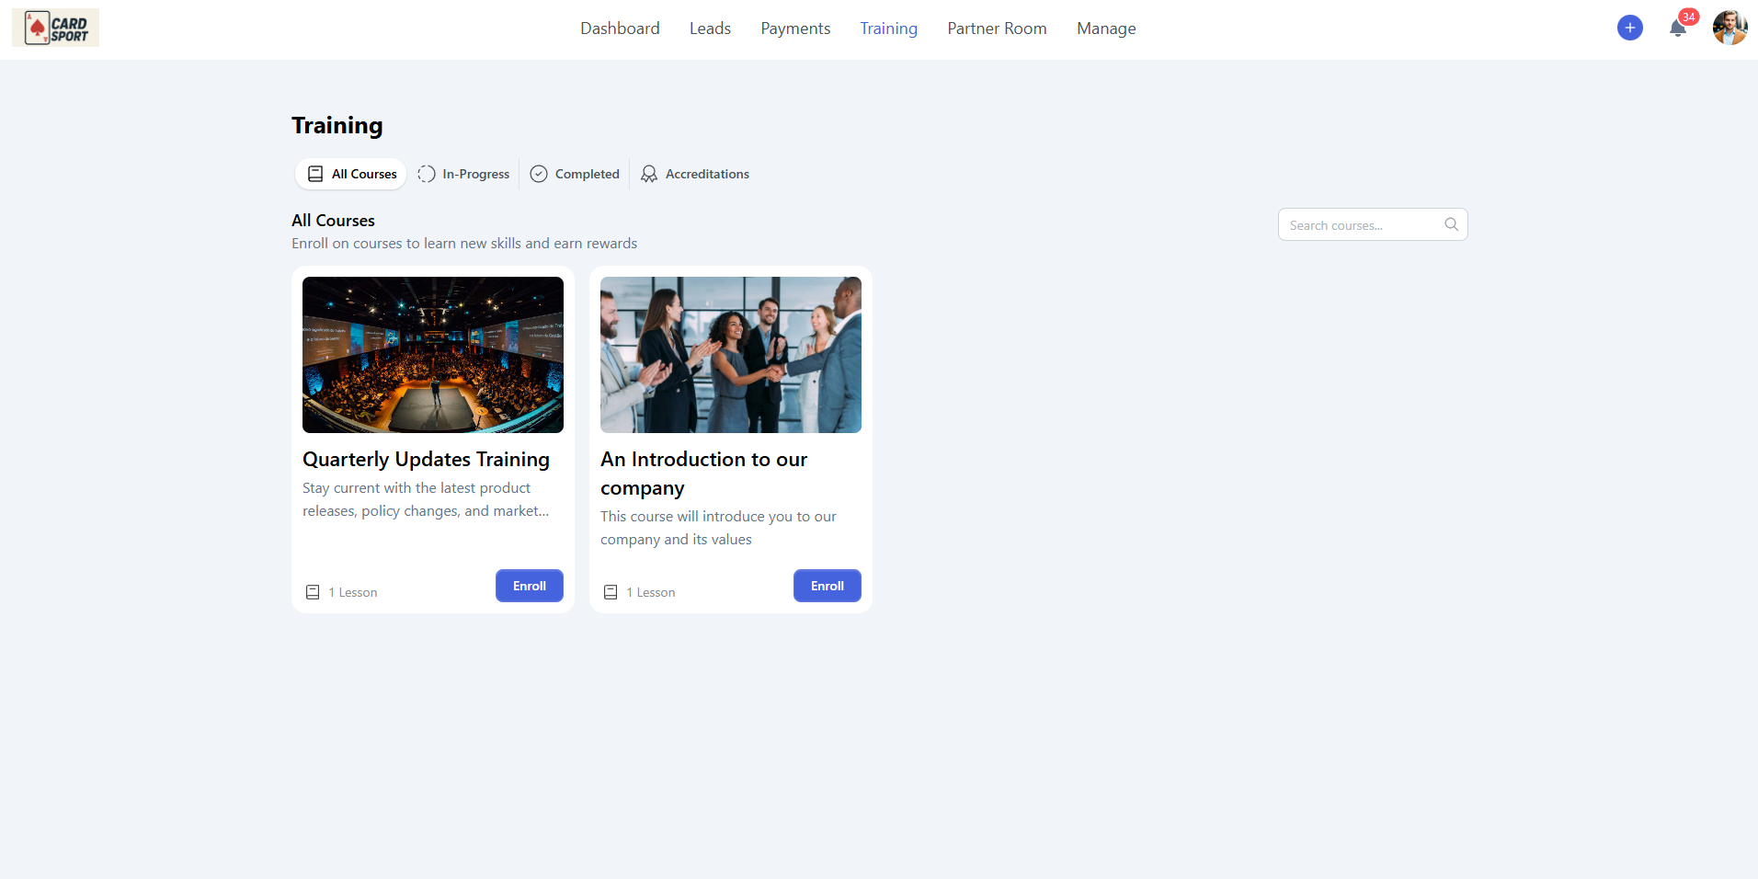
Task: Go to Dashboard in top navigation
Action: pyautogui.click(x=620, y=29)
